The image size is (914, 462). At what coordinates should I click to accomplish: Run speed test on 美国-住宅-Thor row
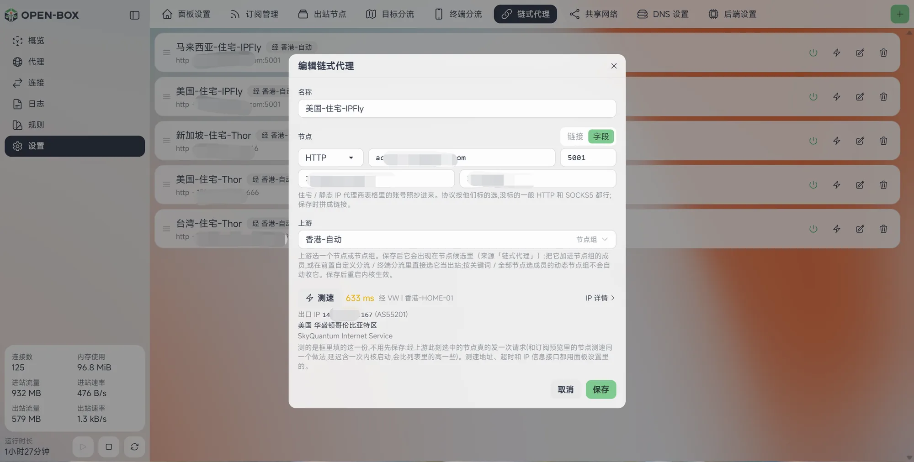click(x=836, y=185)
